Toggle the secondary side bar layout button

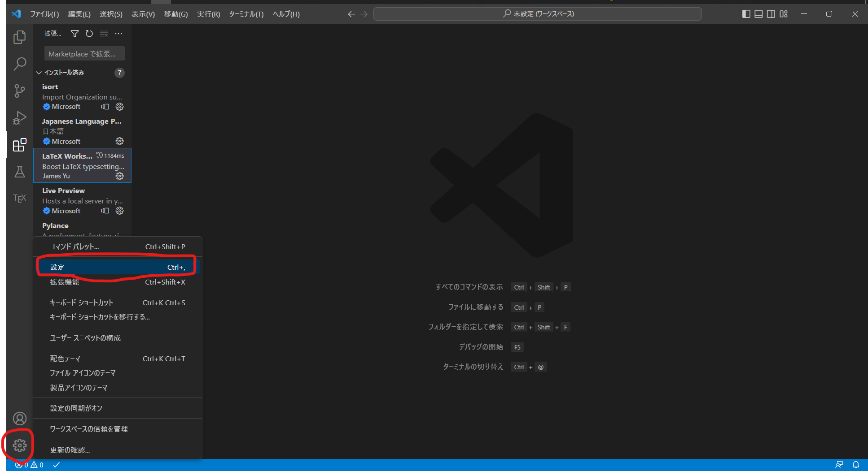point(771,14)
